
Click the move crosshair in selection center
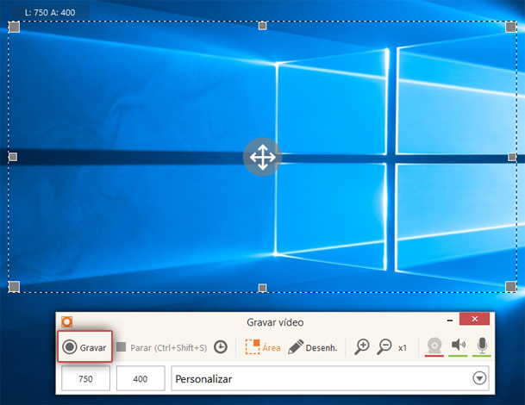262,157
